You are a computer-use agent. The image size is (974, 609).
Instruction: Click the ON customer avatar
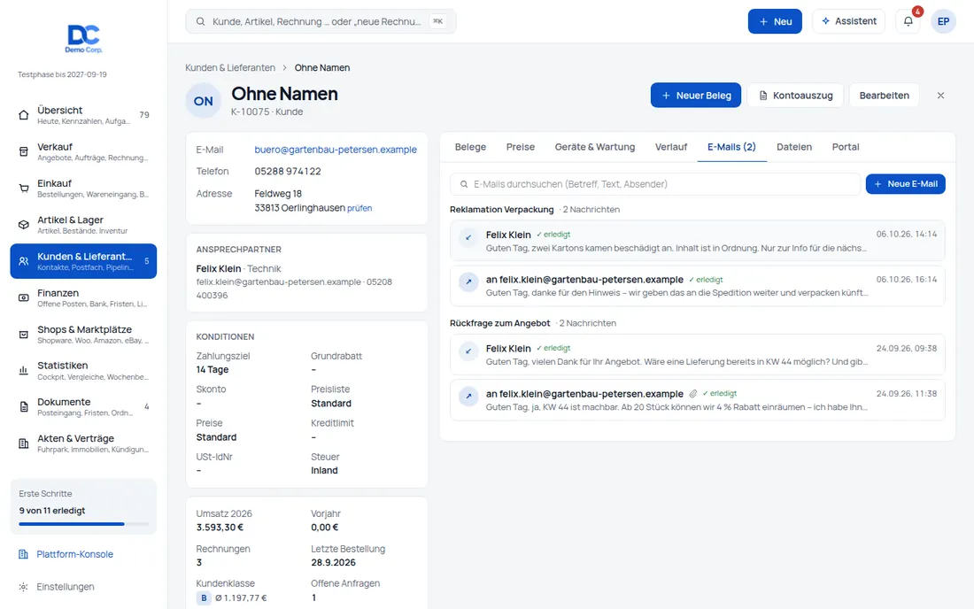pos(203,101)
